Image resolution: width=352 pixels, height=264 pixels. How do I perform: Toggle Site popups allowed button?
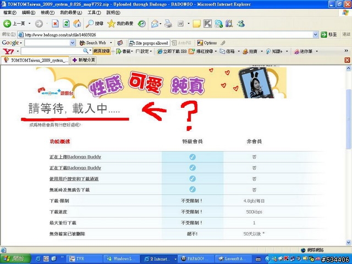tap(149, 43)
